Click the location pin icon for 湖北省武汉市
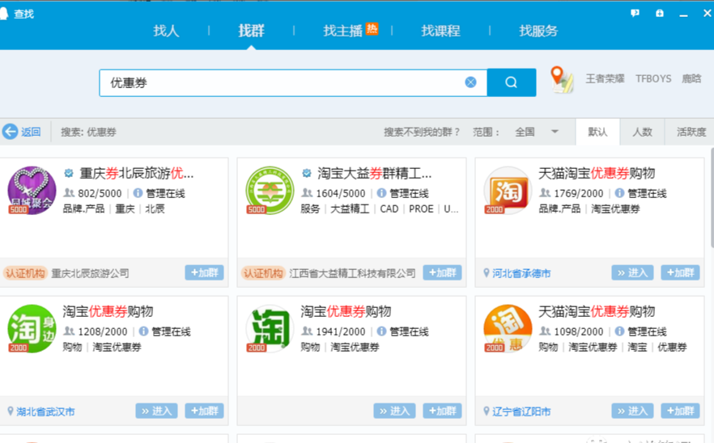This screenshot has width=714, height=443. click(x=11, y=411)
